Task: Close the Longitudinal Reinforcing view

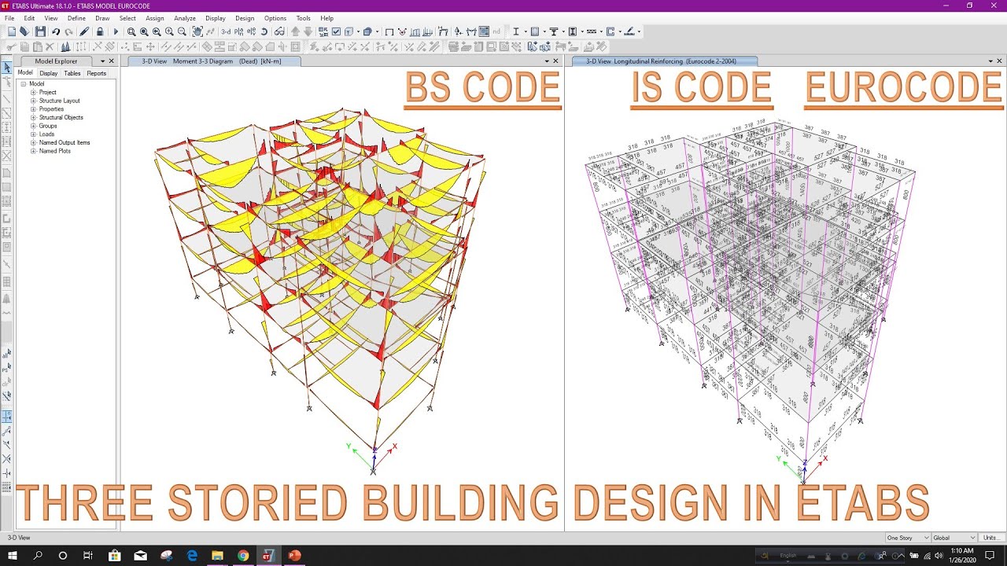Action: [999, 61]
